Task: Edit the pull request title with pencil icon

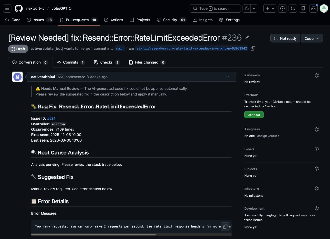Action: coord(247,38)
